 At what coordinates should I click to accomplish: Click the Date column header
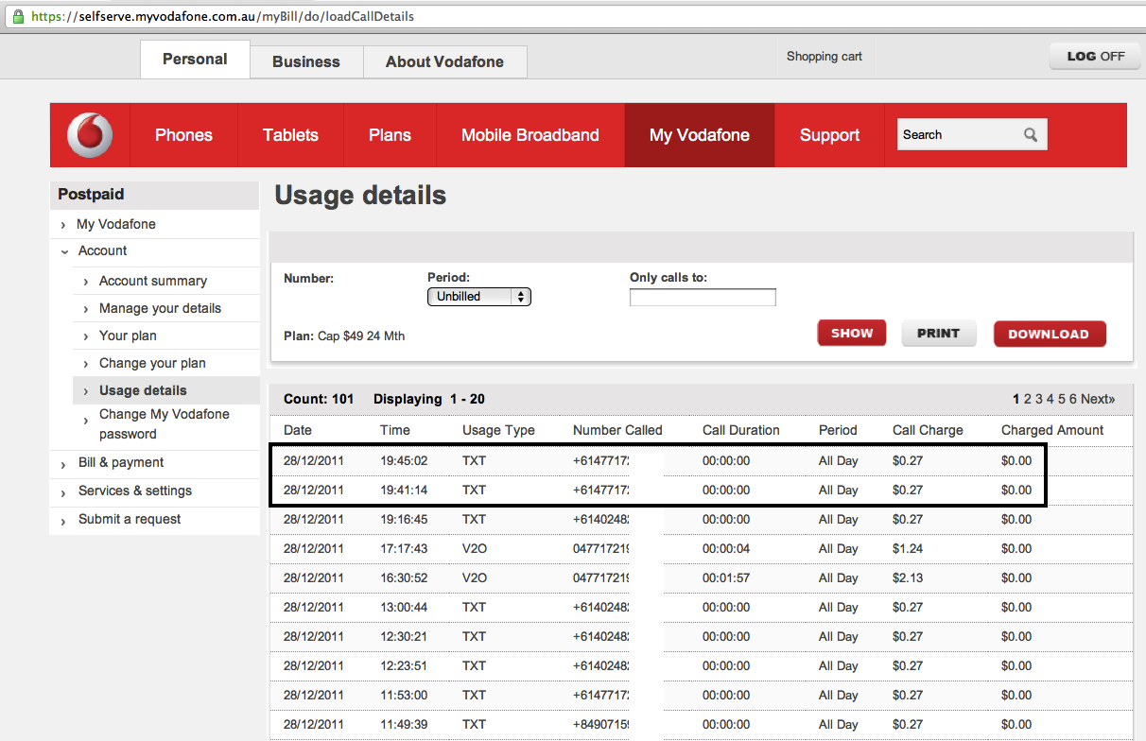click(x=297, y=431)
